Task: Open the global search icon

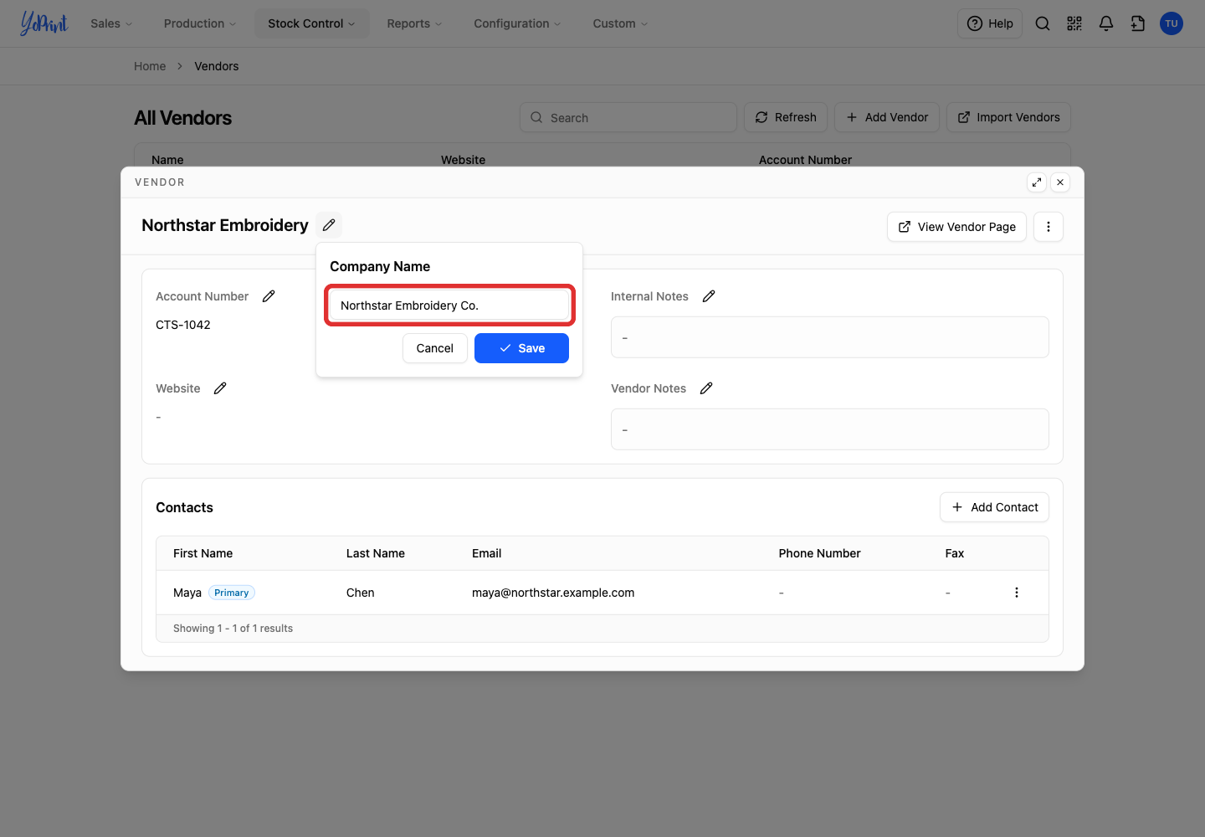Action: click(1043, 23)
